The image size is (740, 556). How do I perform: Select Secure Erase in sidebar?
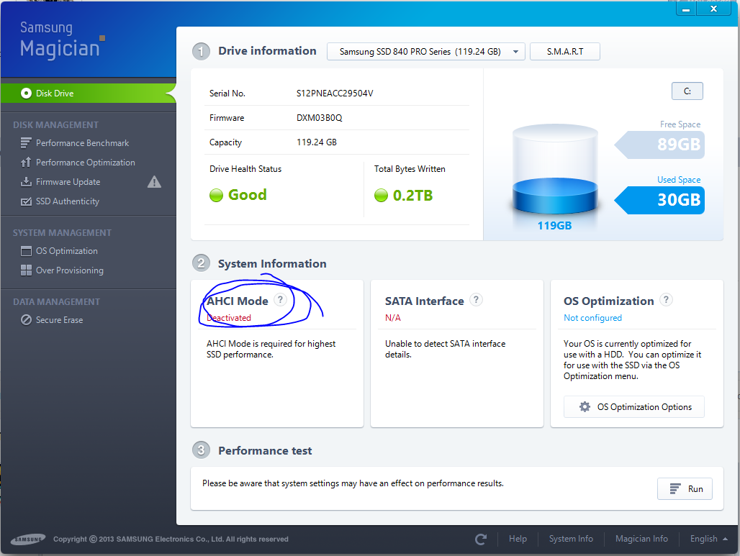(59, 320)
